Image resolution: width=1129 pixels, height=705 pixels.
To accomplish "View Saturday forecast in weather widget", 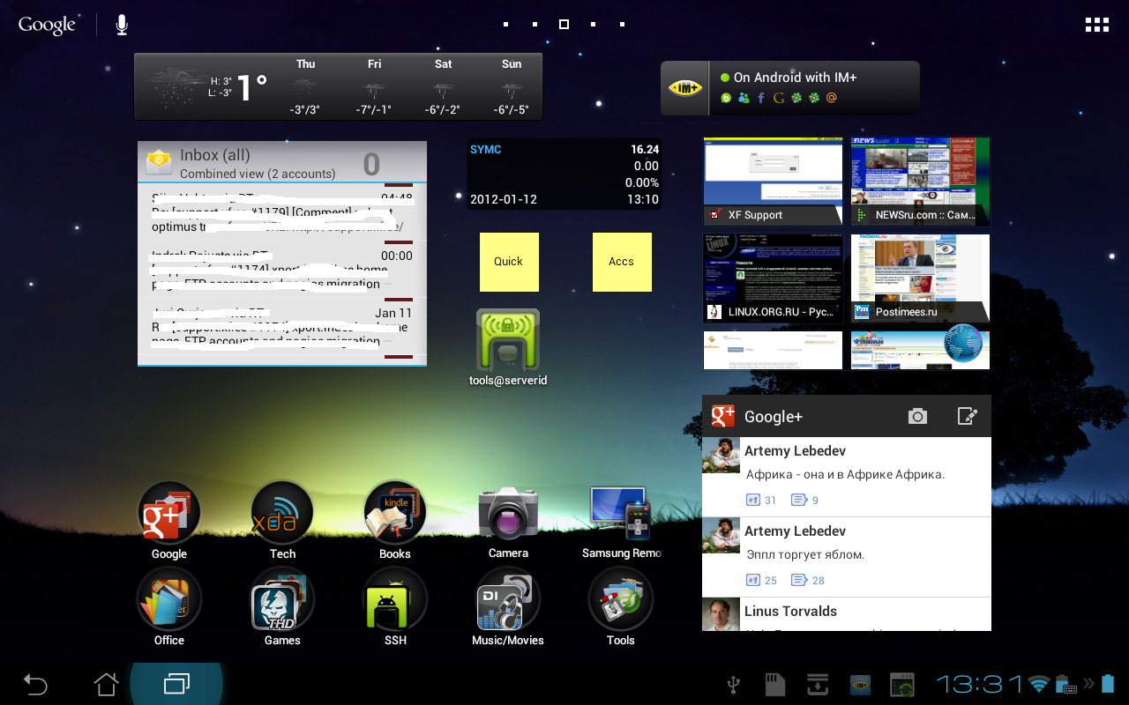I will 443,86.
